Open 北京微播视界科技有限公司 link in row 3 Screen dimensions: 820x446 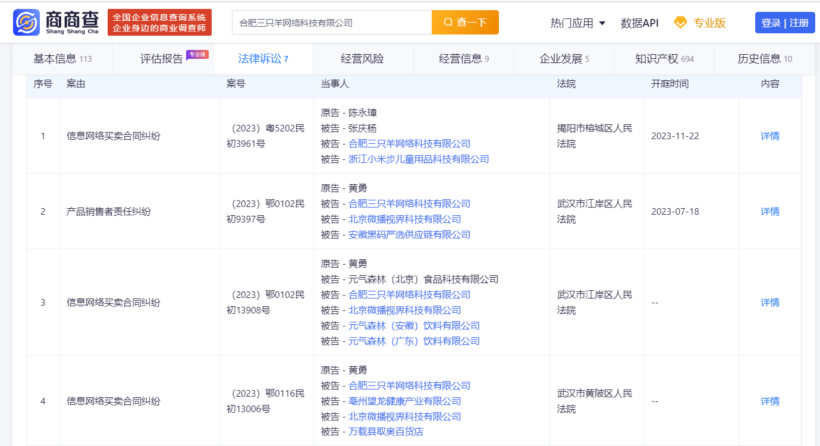tap(404, 310)
